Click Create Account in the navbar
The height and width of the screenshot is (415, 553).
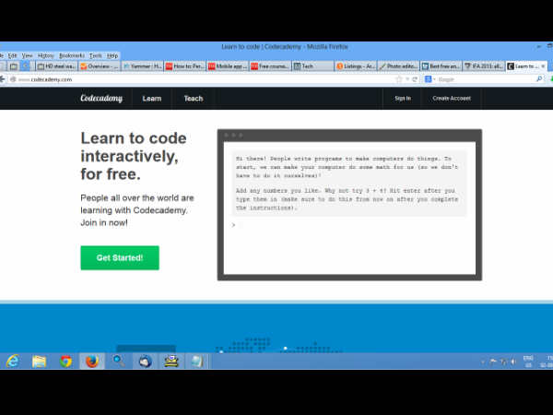pos(452,98)
